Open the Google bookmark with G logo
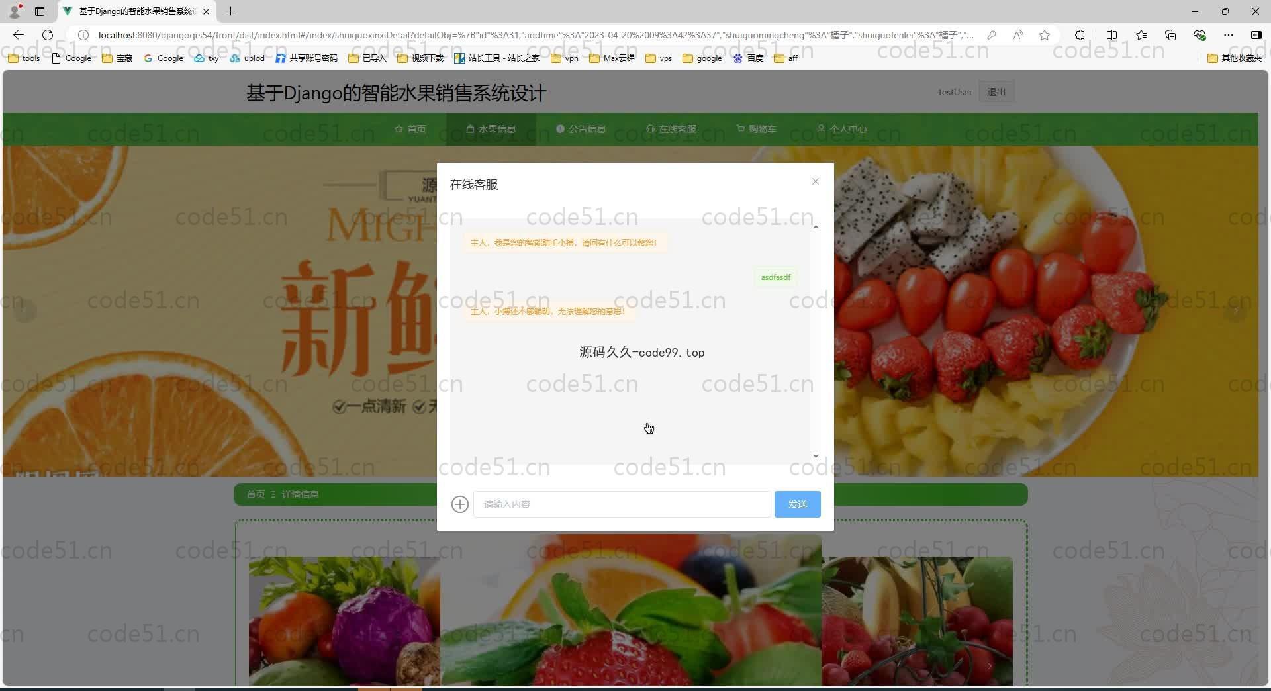This screenshot has height=691, width=1271. coord(164,58)
